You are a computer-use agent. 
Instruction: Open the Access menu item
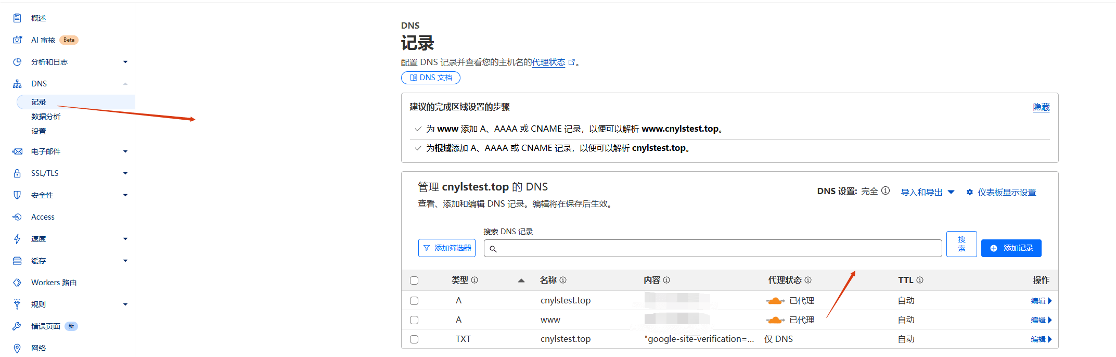[x=43, y=217]
